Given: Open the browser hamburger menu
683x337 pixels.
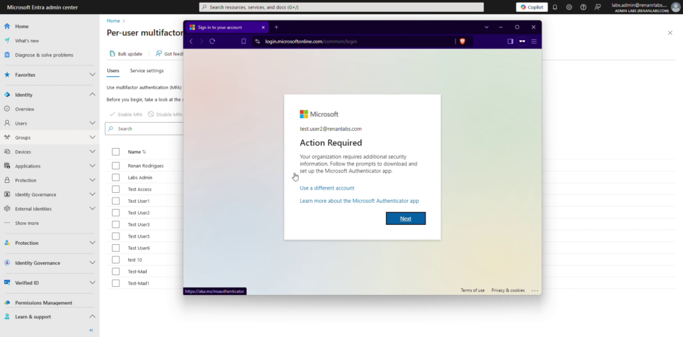Looking at the screenshot, I should coord(534,41).
